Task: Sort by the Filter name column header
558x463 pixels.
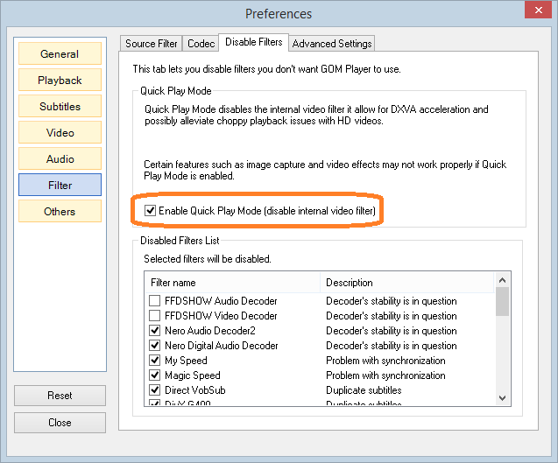Action: tap(232, 283)
